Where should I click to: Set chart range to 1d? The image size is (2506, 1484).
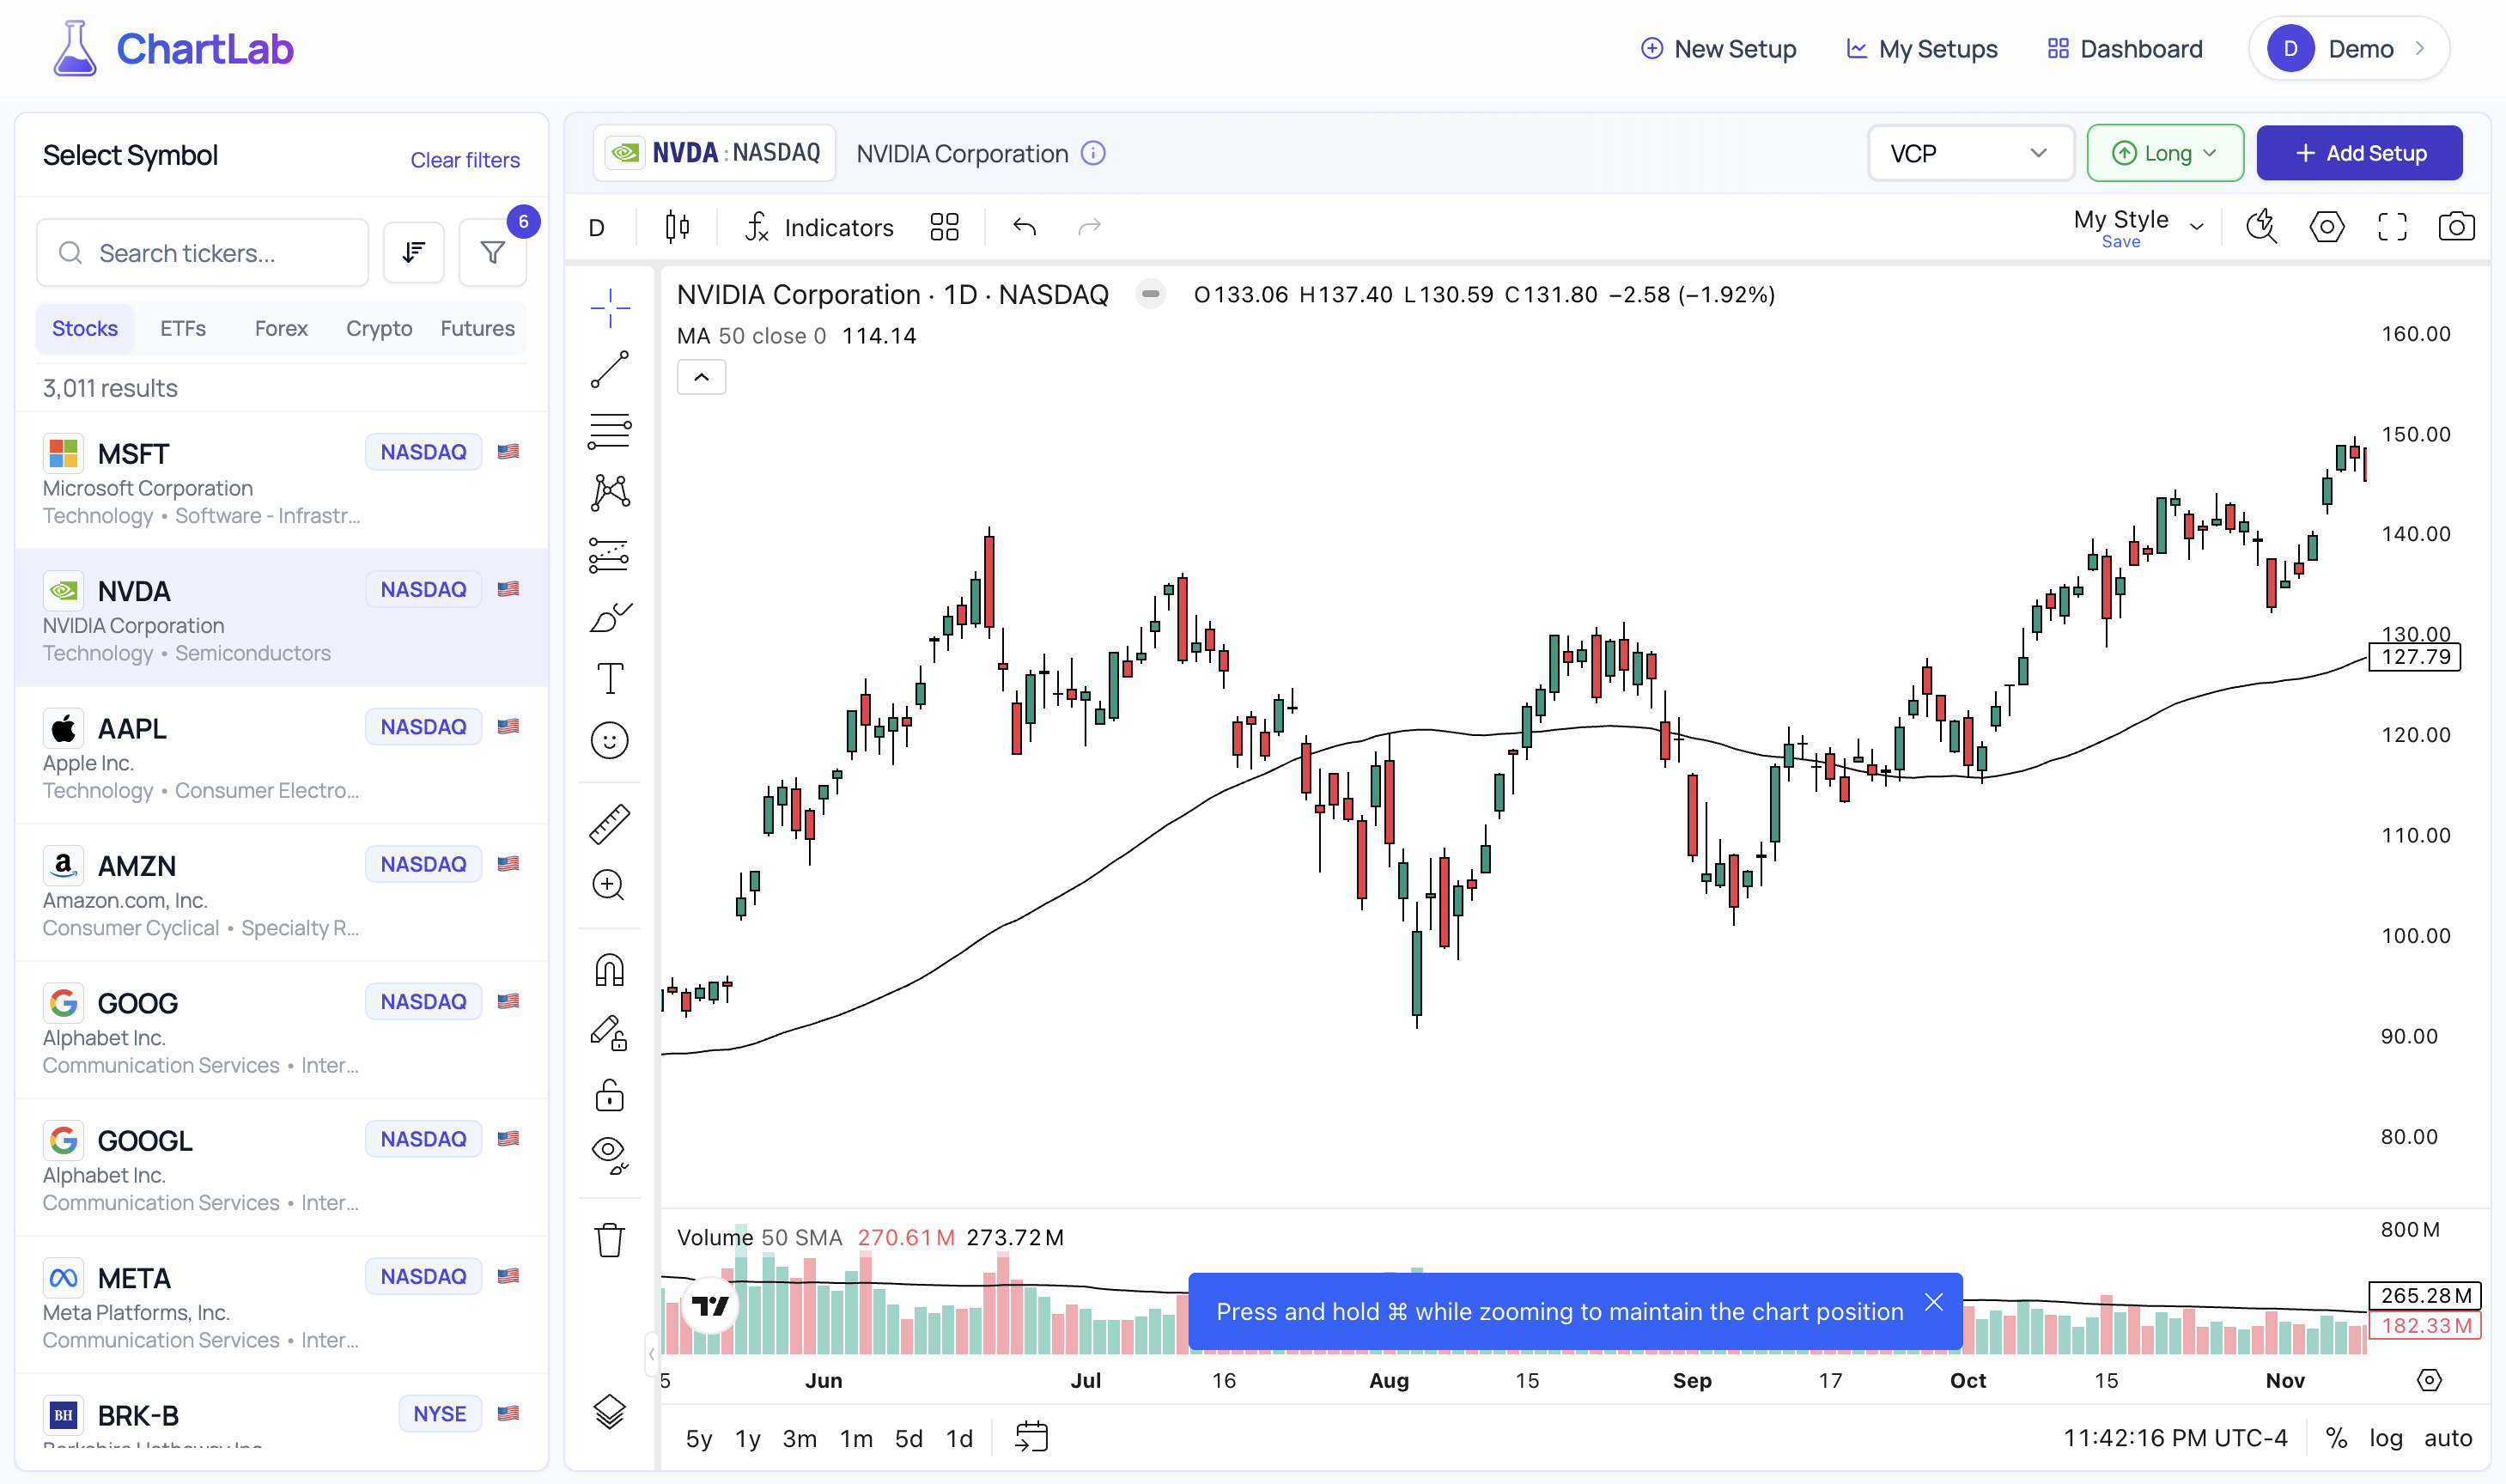[959, 1438]
